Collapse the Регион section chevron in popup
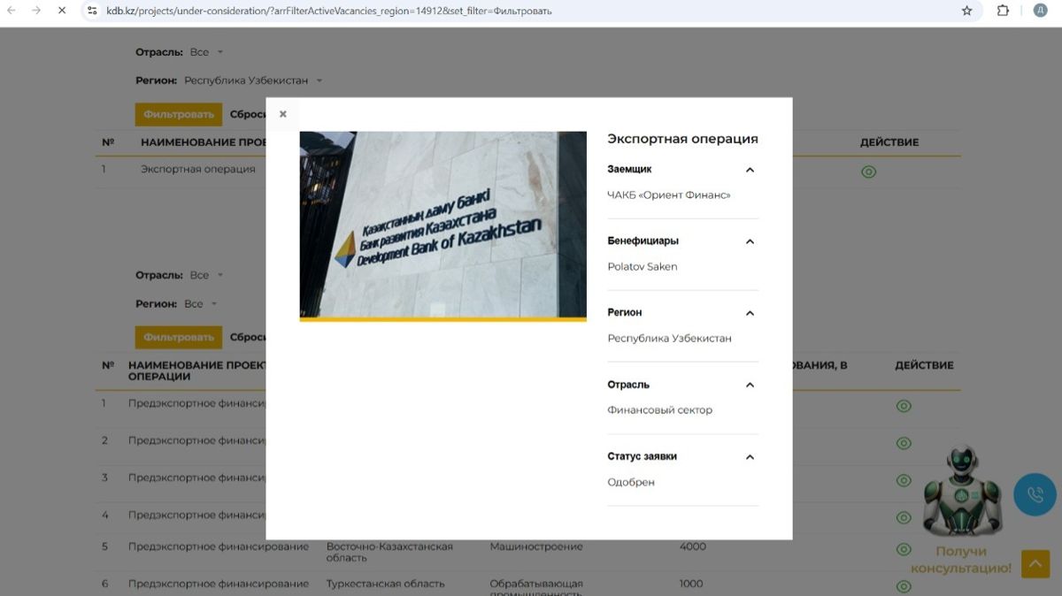This screenshot has width=1062, height=596. (750, 313)
